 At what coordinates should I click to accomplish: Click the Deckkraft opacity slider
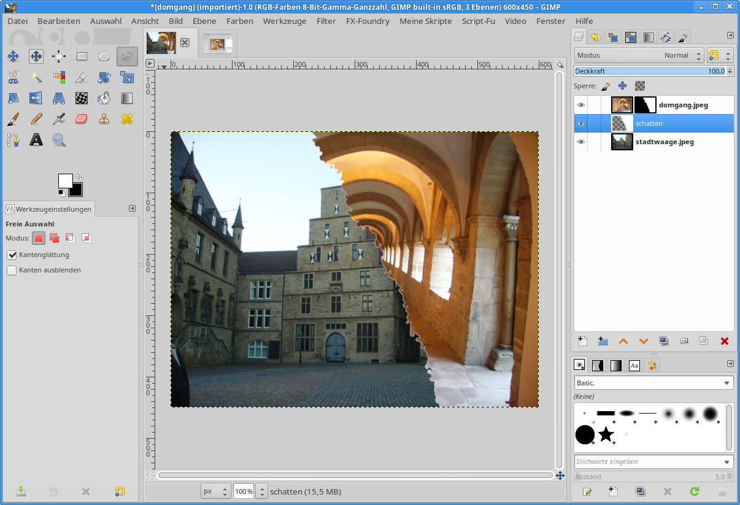tap(649, 71)
